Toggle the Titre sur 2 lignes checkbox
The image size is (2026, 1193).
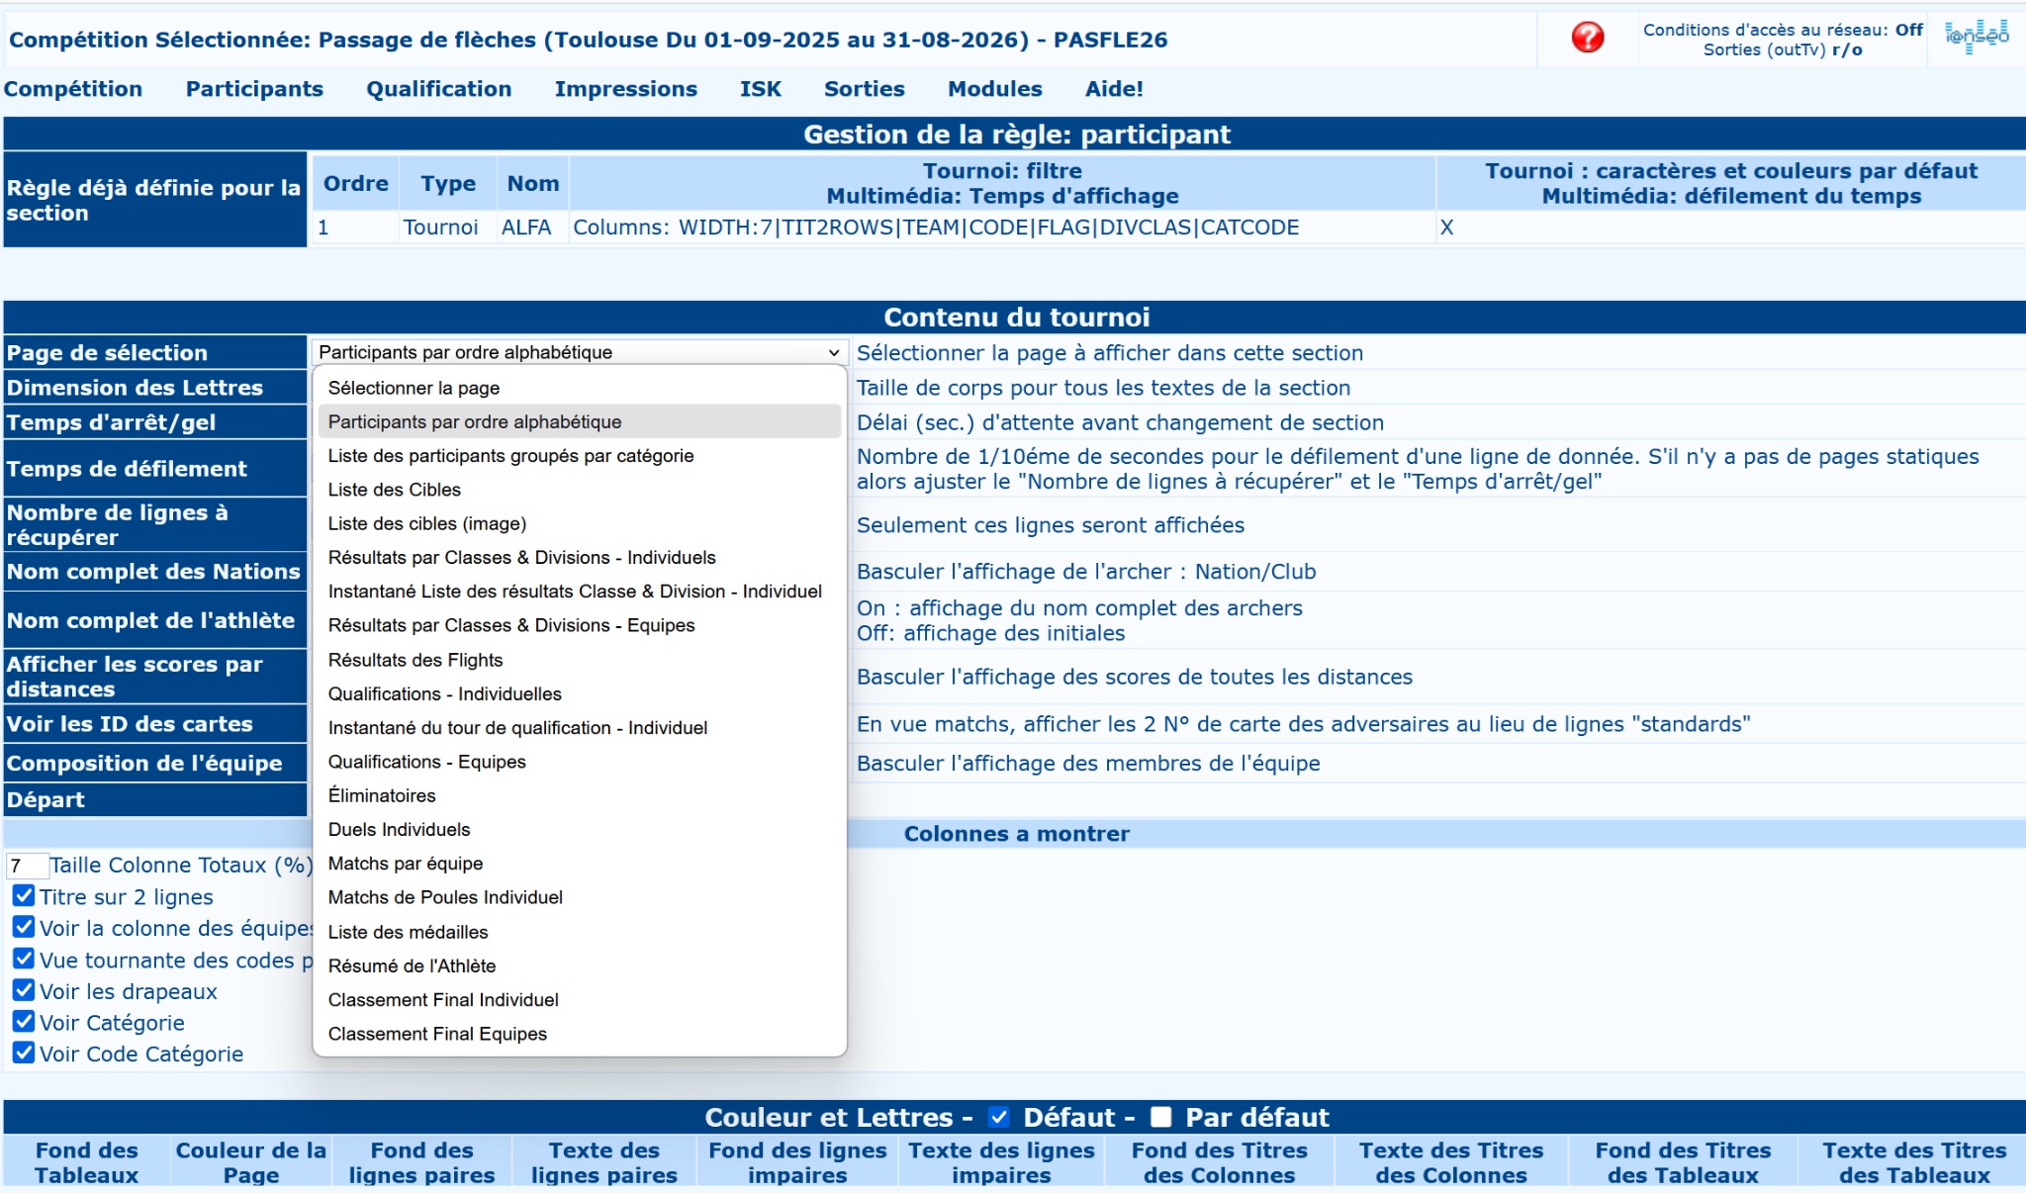tap(24, 896)
